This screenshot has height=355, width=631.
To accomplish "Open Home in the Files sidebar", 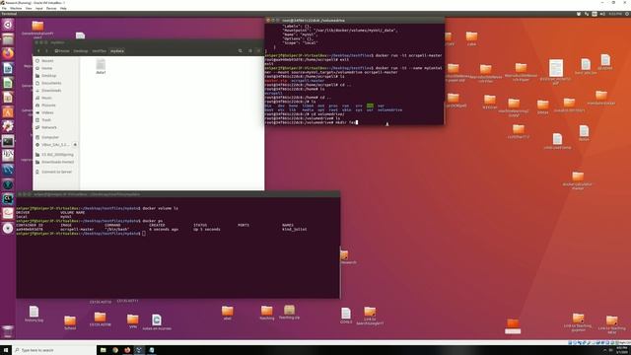I will (x=56, y=68).
